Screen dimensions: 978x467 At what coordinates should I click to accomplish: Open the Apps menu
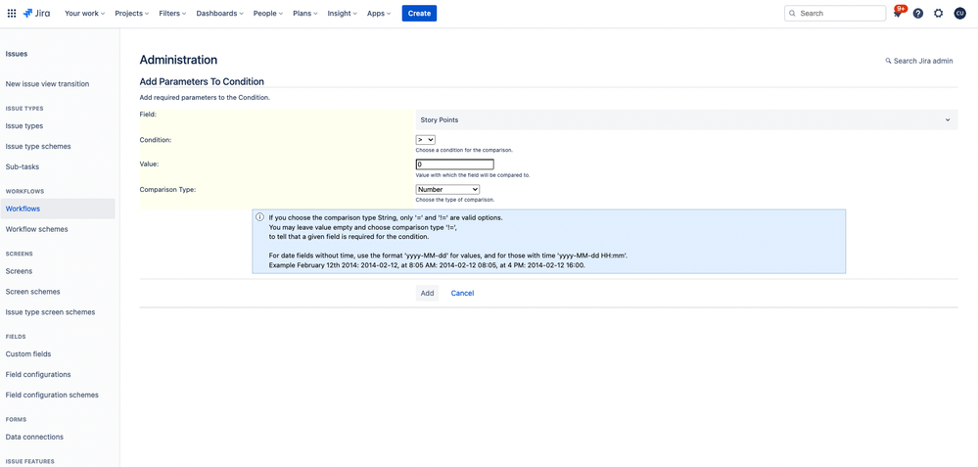(x=379, y=13)
